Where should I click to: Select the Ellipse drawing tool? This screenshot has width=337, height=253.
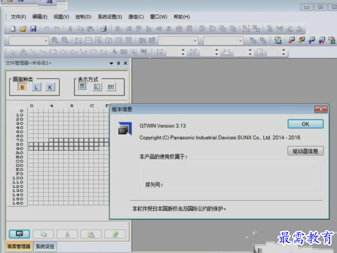[x=63, y=52]
